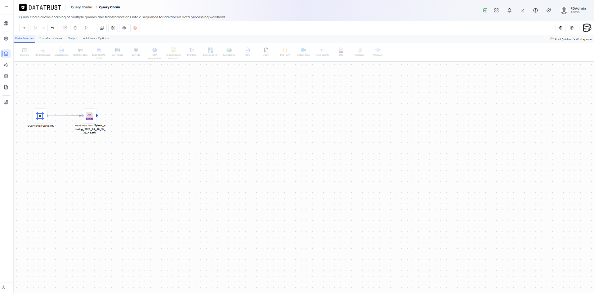
Task: Click the undo arrow in toolbar
Action: pyautogui.click(x=52, y=28)
